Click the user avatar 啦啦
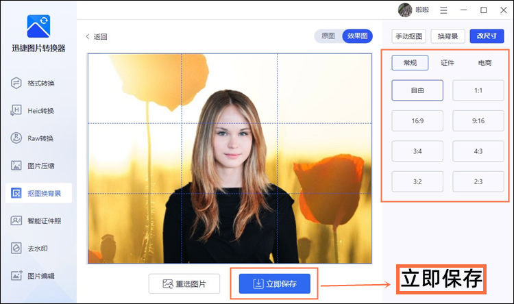 click(405, 10)
